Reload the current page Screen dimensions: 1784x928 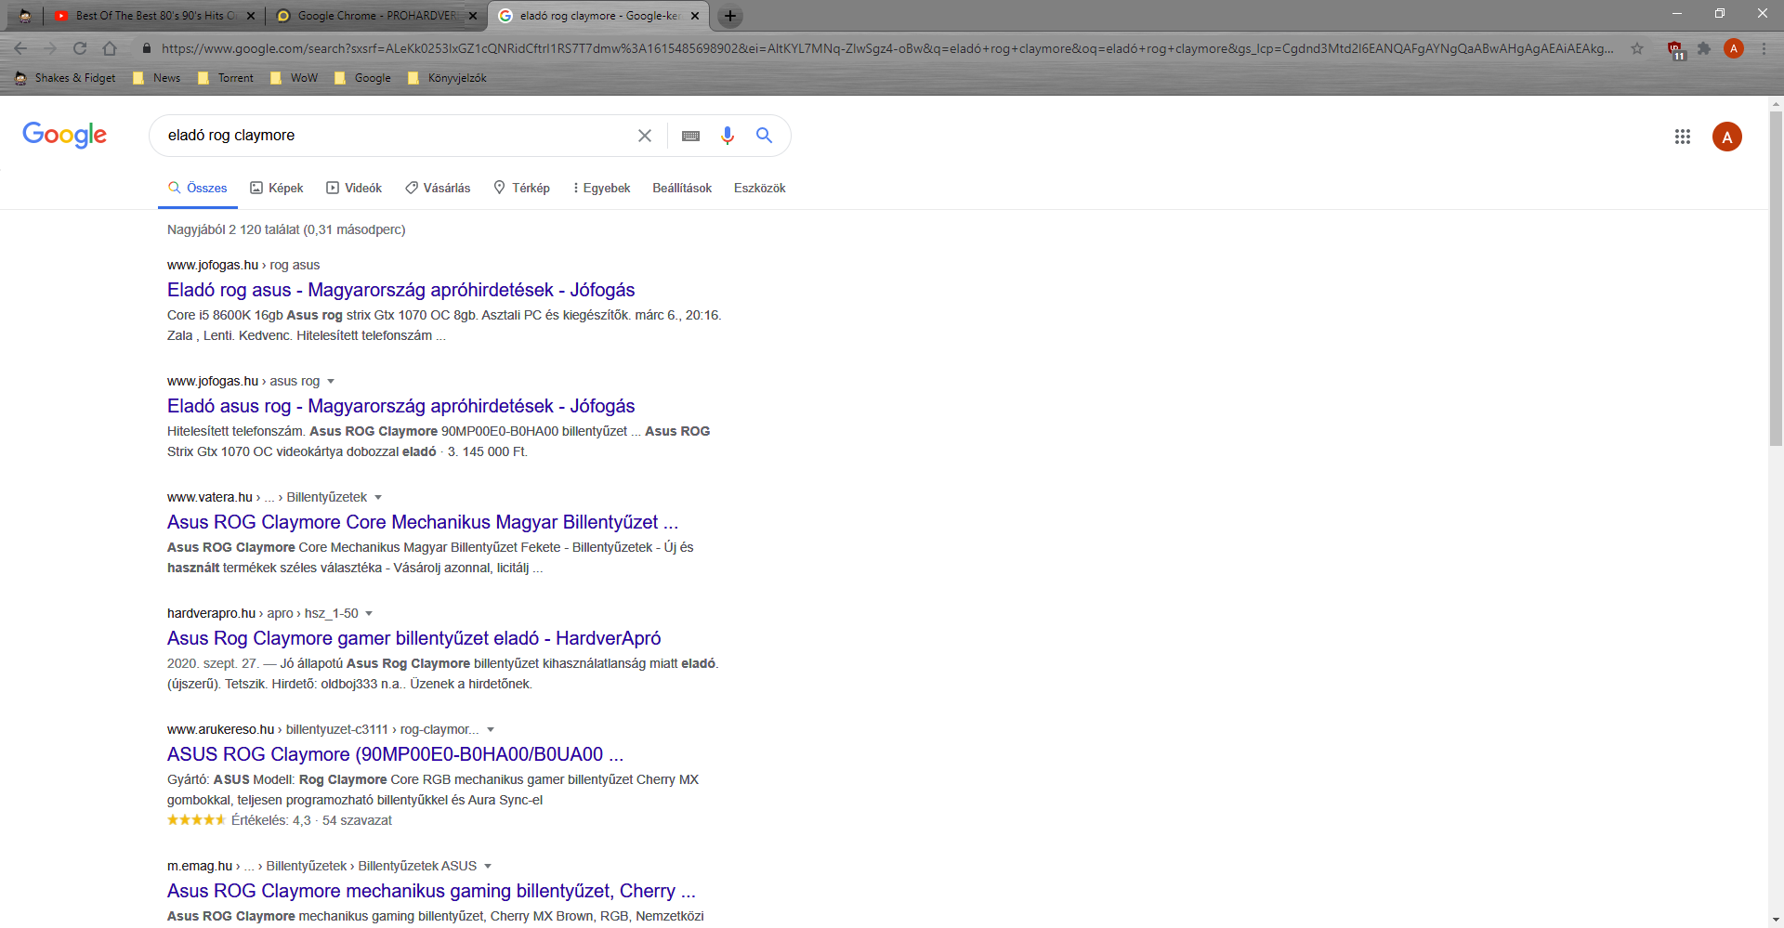80,48
